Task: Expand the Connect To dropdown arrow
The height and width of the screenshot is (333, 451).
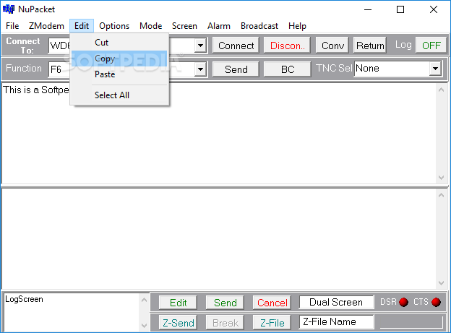Action: tap(200, 46)
